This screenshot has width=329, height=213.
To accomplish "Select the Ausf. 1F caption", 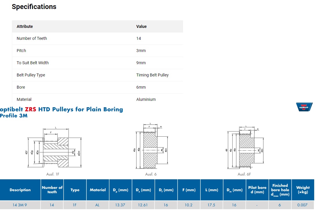I will coord(53,174).
